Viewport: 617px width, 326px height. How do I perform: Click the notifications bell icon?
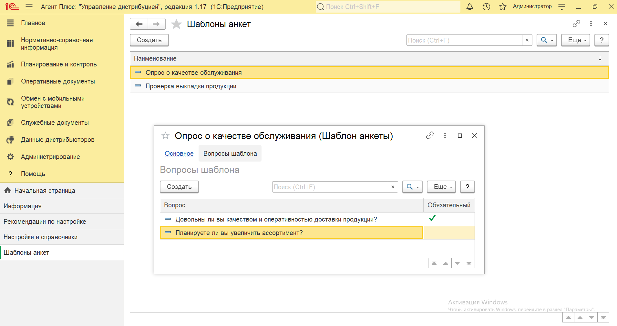coord(470,7)
